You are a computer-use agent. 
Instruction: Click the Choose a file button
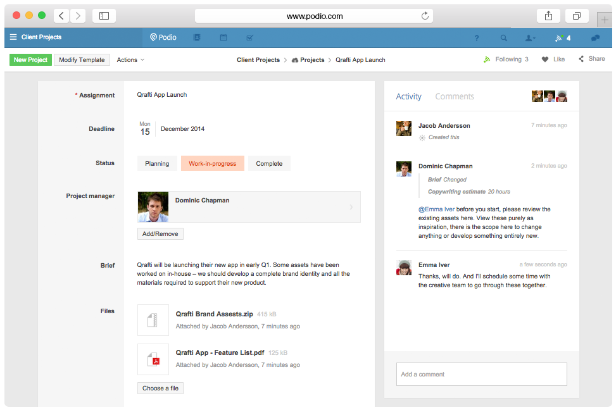160,388
